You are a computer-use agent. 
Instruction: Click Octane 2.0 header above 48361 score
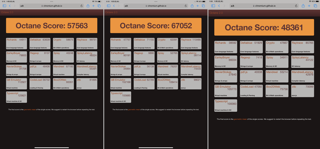(216, 13)
